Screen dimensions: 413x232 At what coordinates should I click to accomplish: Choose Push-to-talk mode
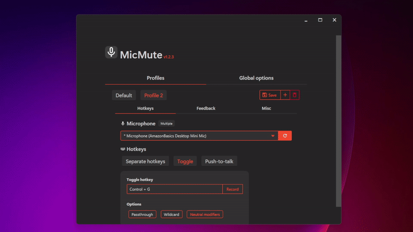(219, 161)
